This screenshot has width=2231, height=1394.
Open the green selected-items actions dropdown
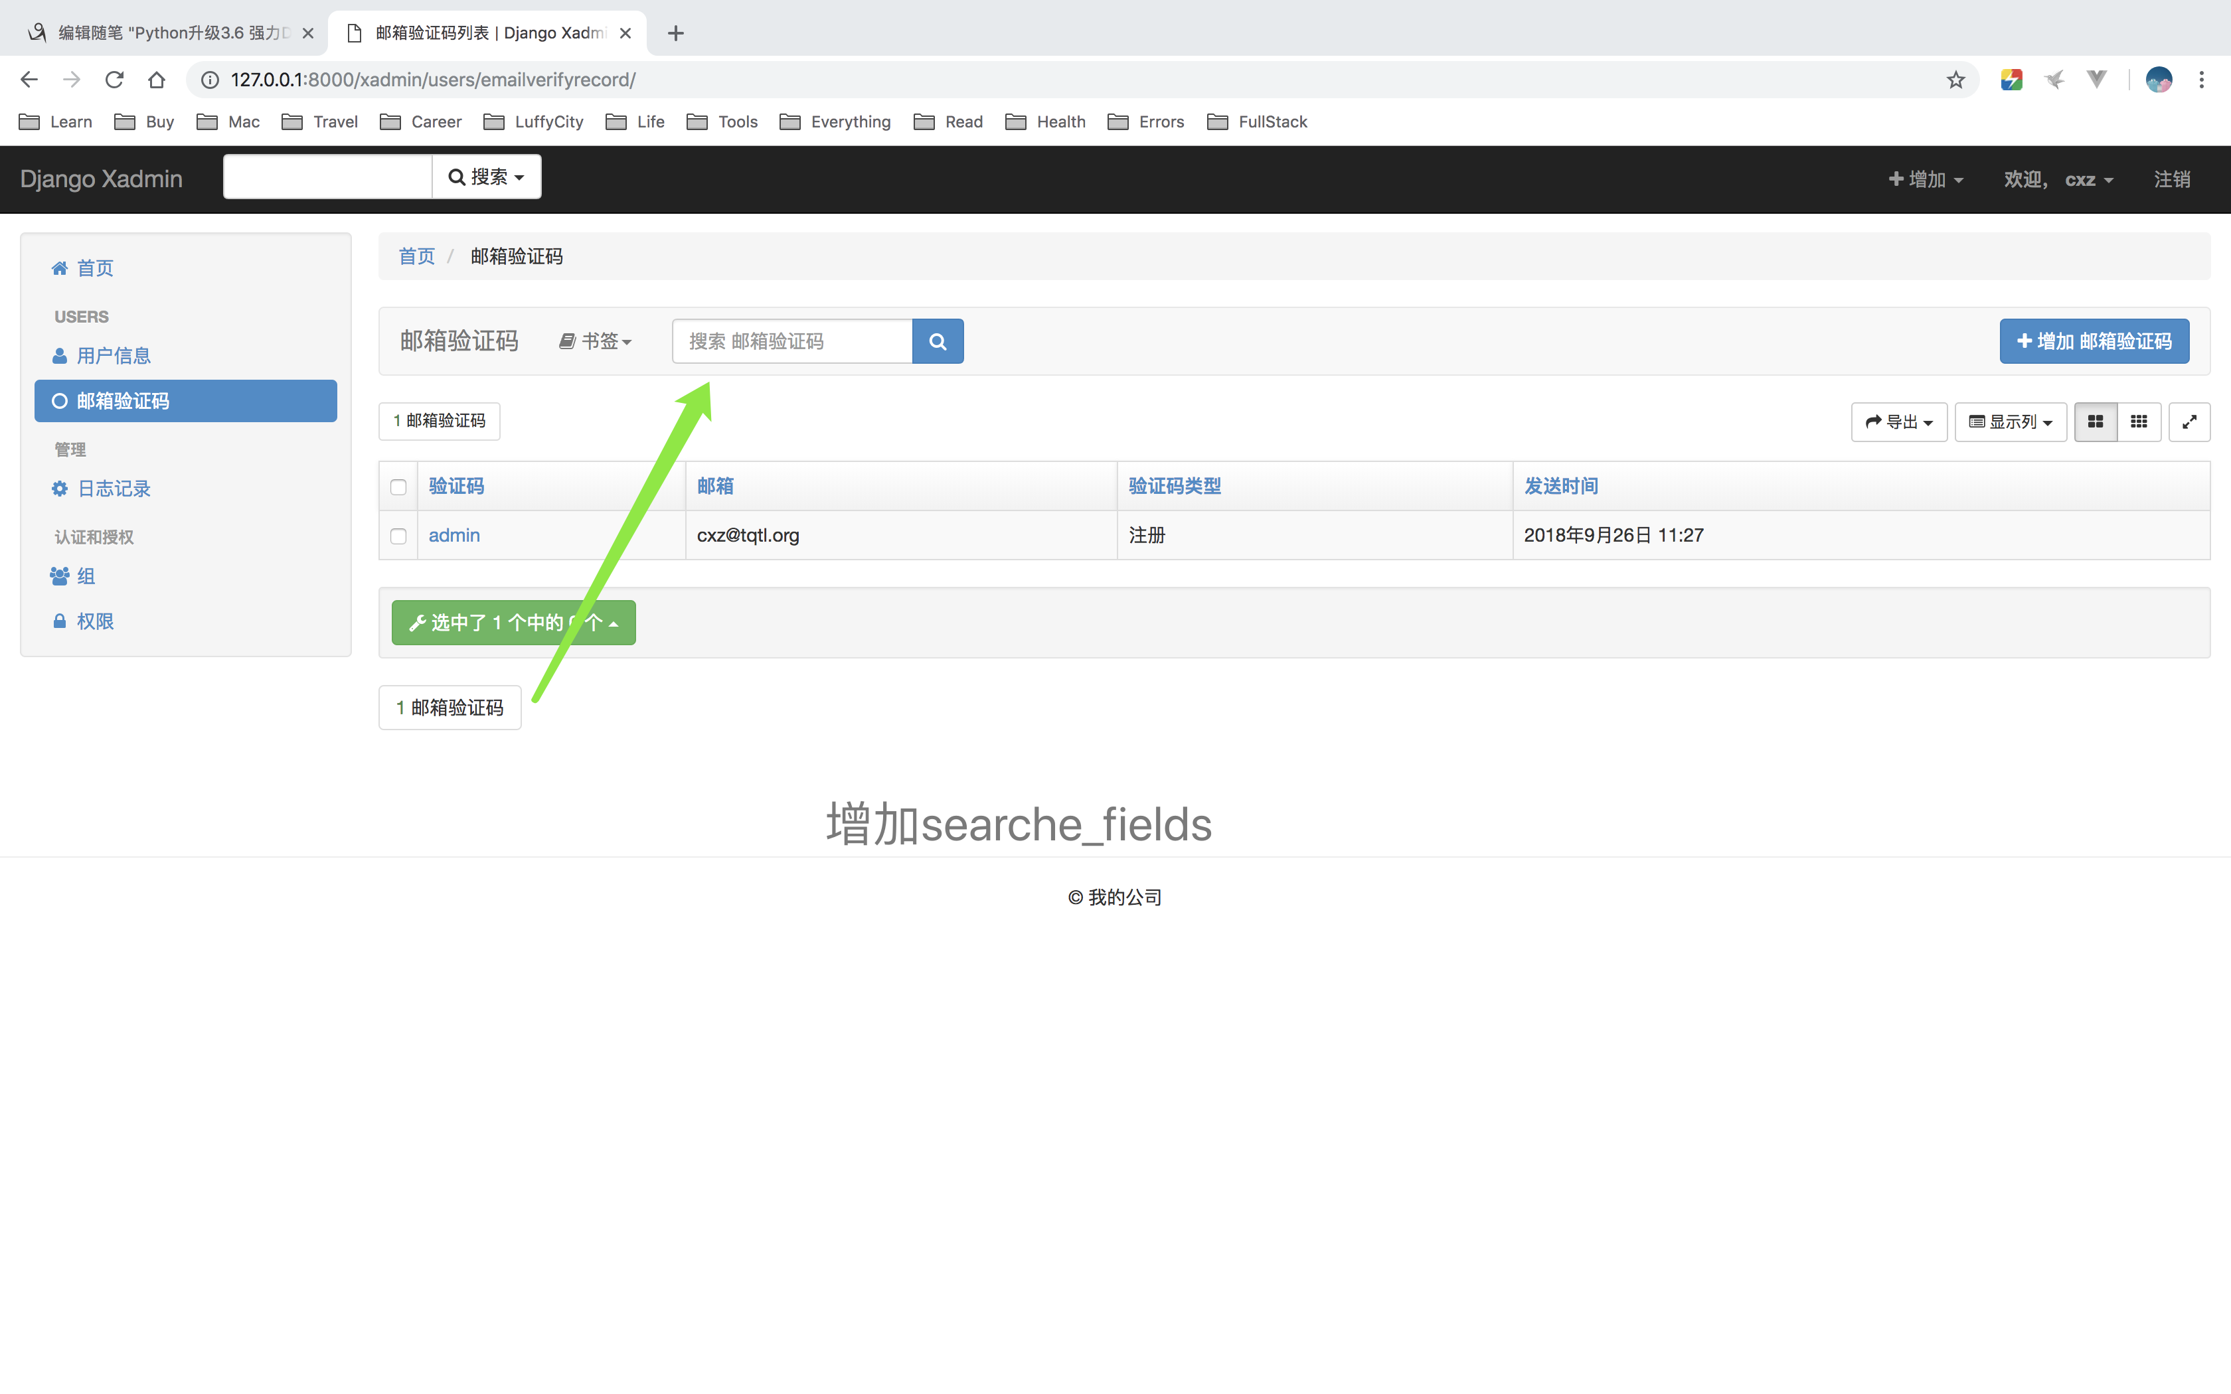point(513,623)
